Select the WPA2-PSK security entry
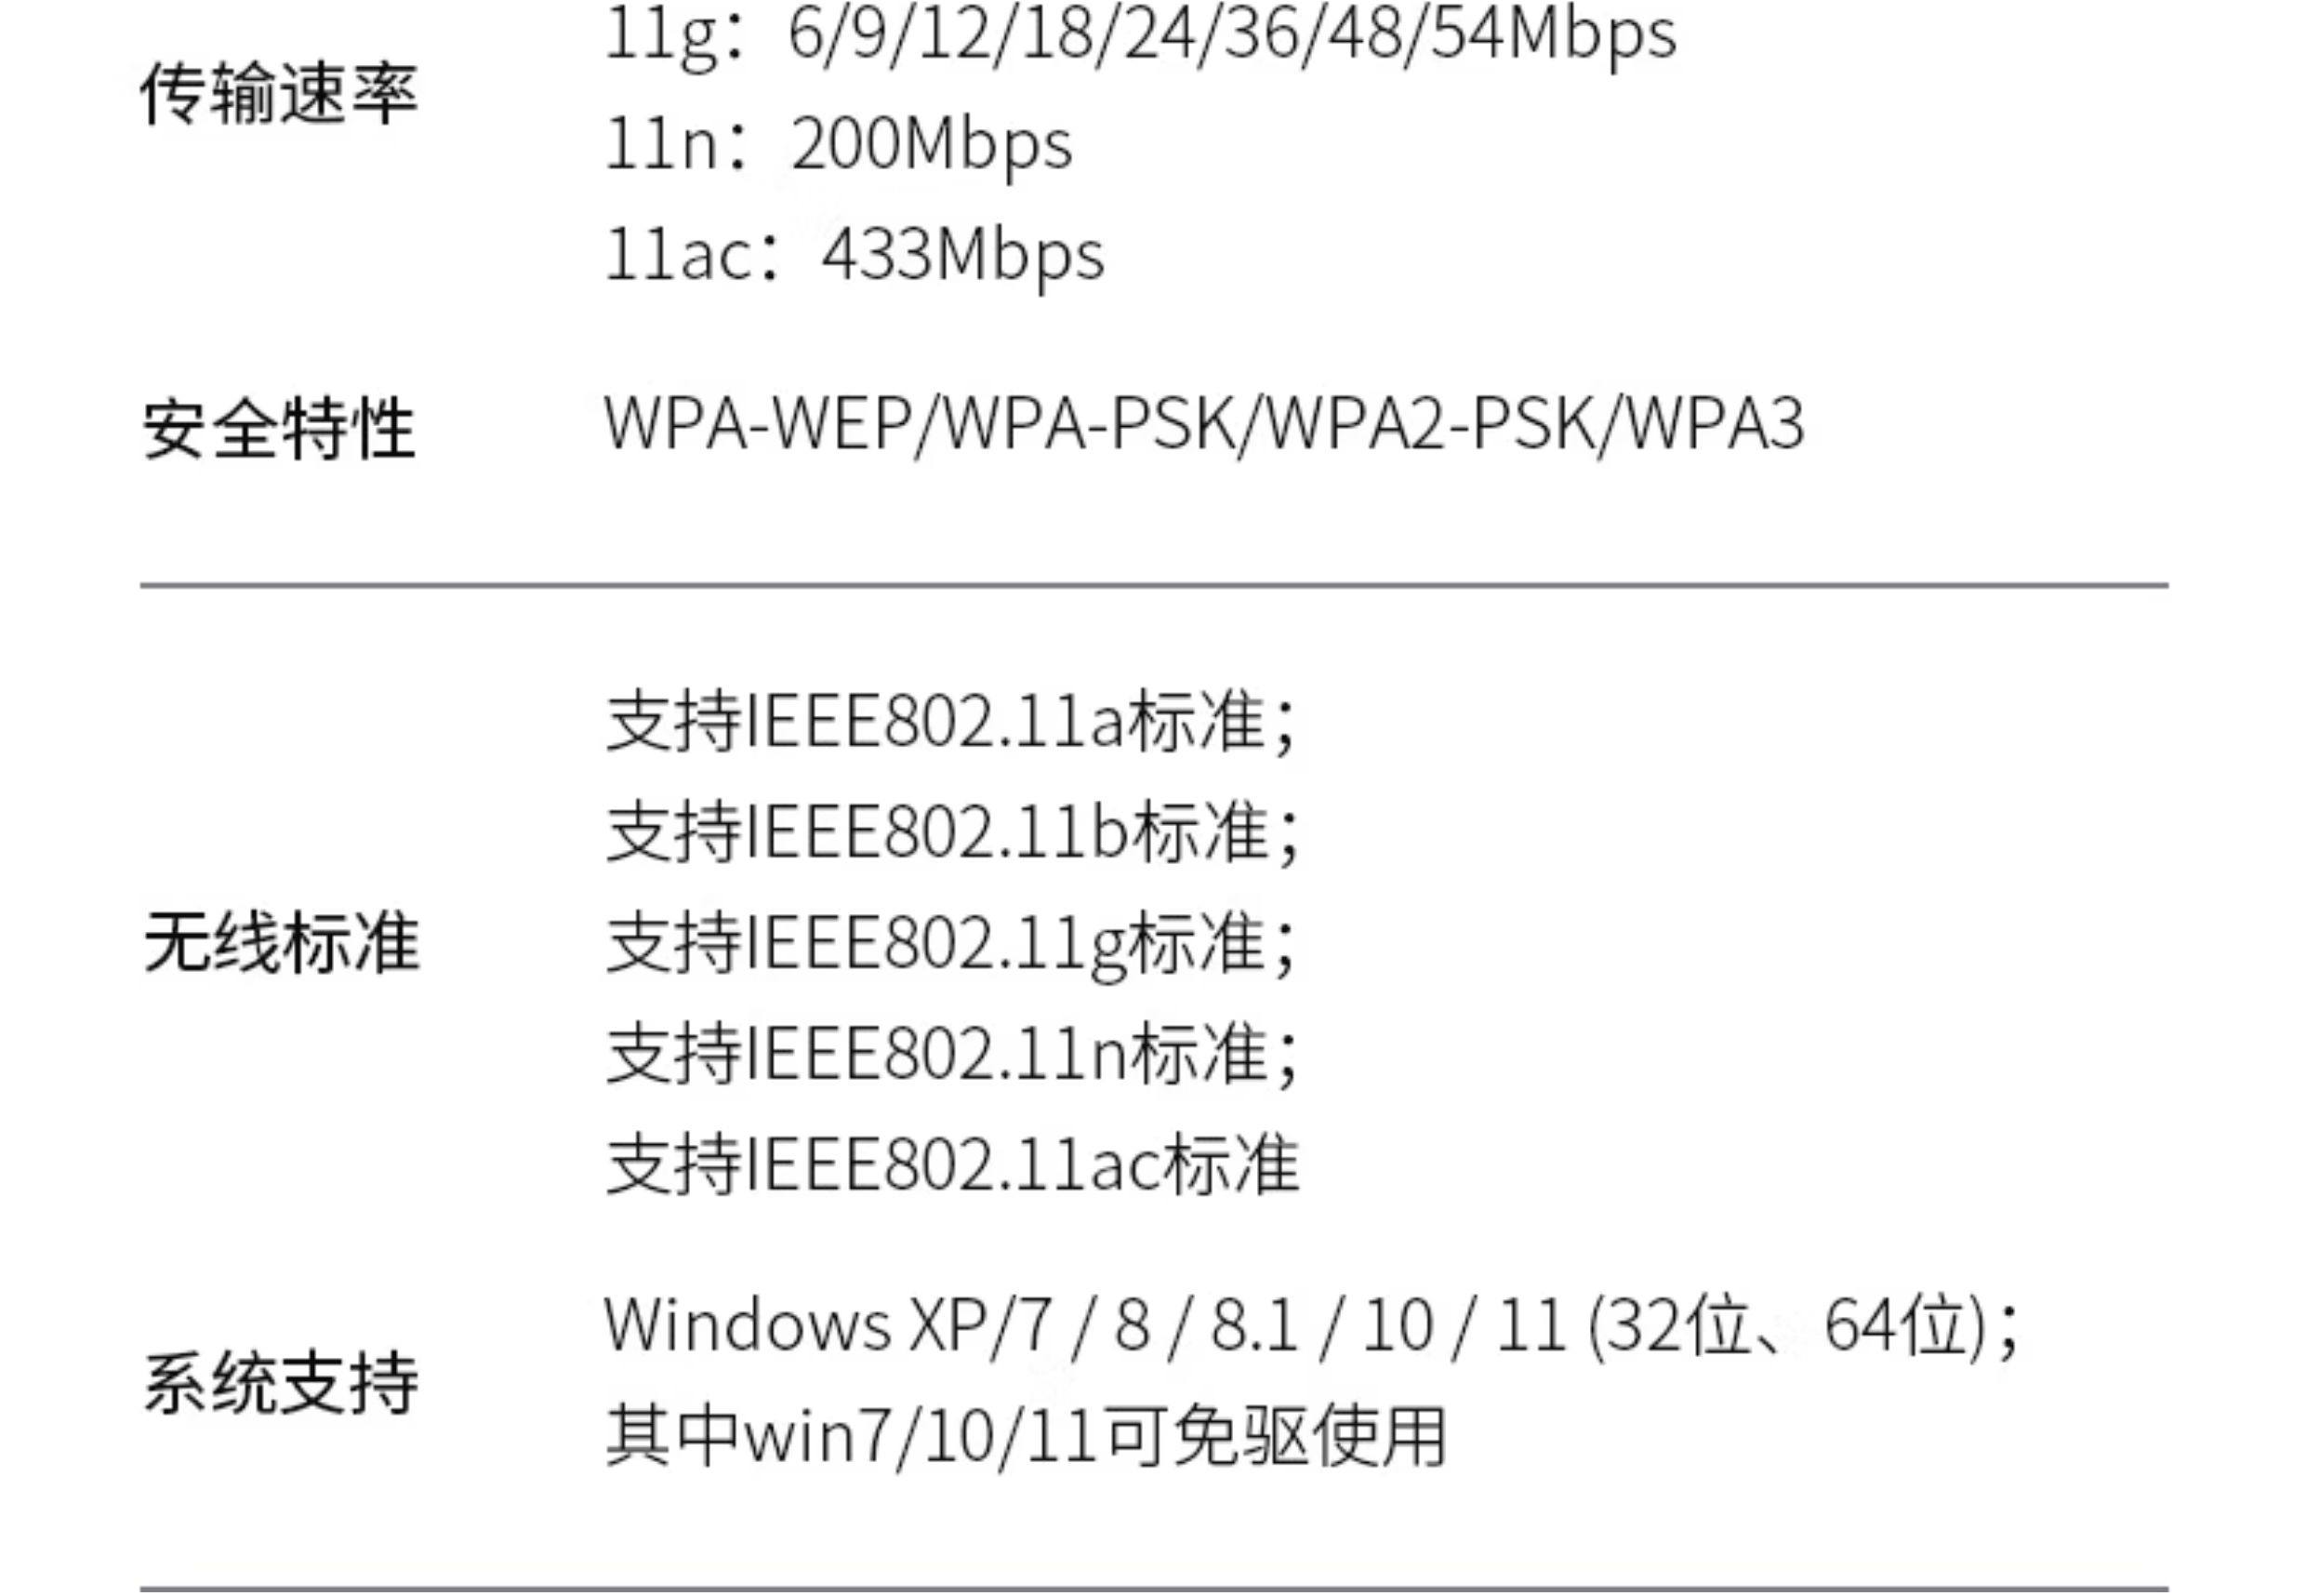 click(1431, 425)
